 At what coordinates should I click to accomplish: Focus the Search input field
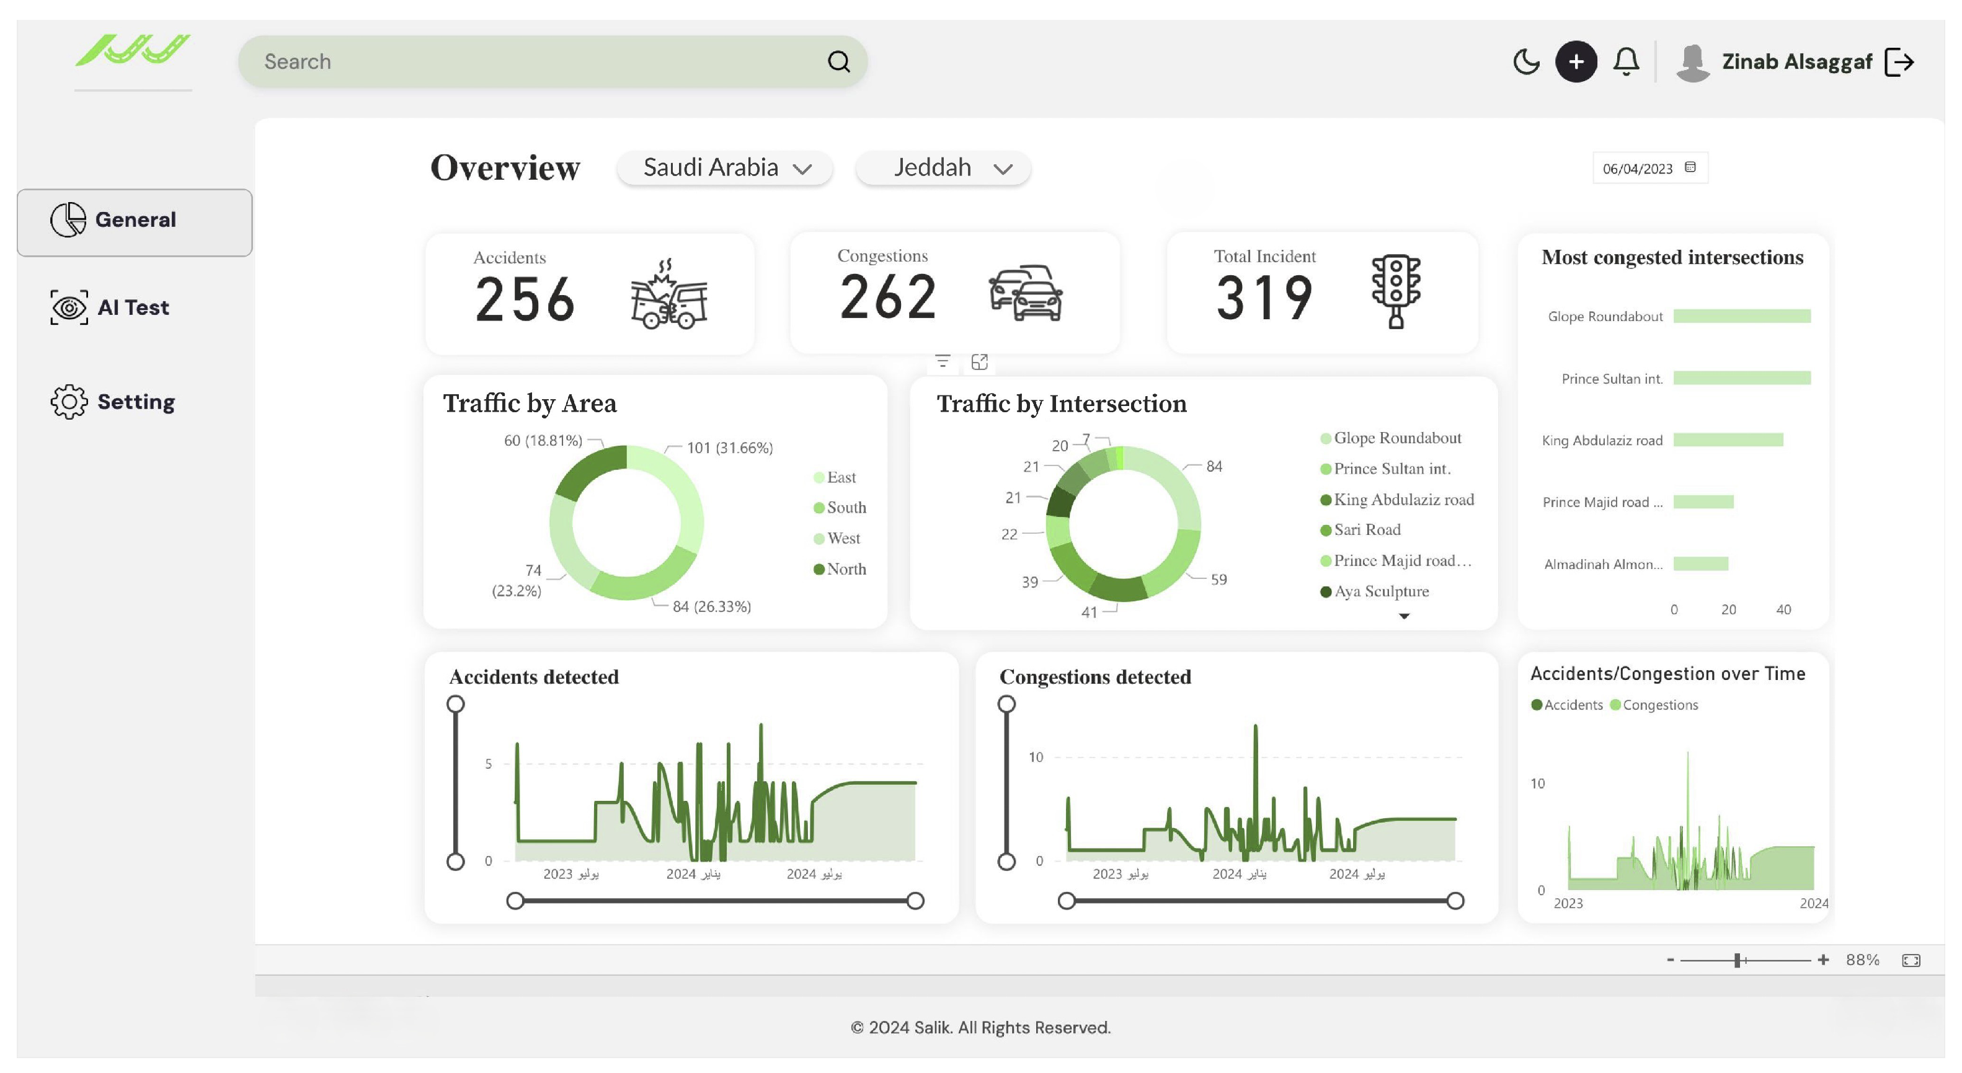coord(552,62)
